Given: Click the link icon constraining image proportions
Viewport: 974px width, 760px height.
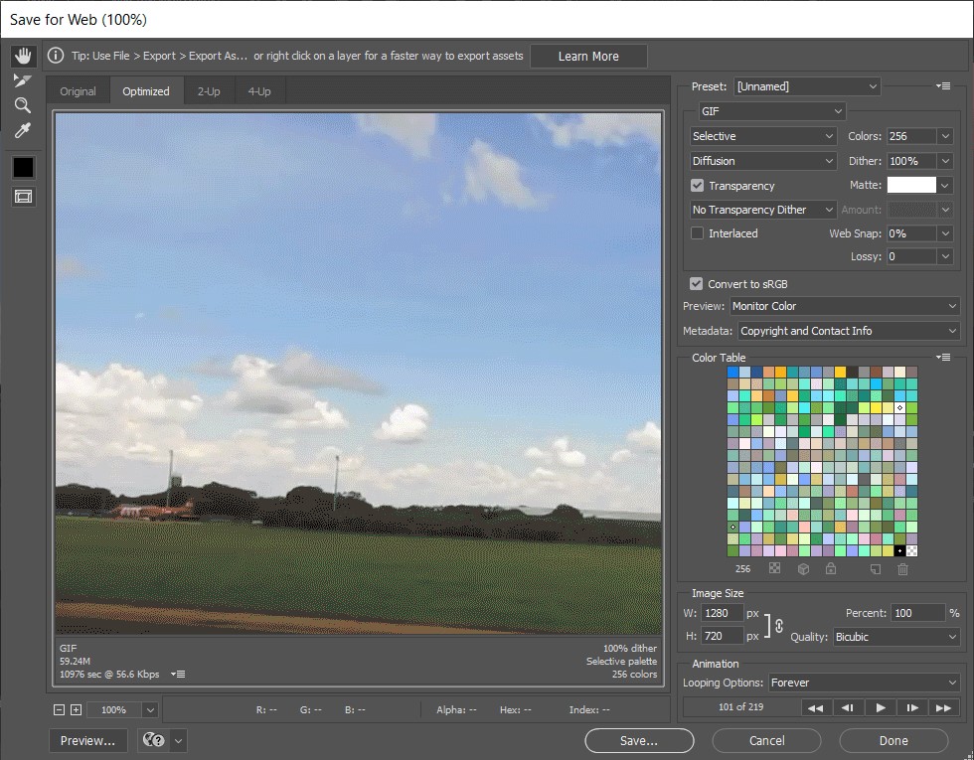Looking at the screenshot, I should (x=779, y=625).
